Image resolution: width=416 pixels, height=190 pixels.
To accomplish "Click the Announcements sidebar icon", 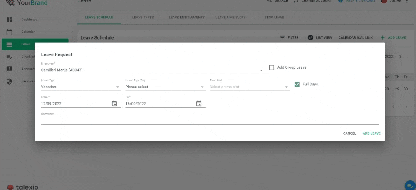I will pos(9,69).
